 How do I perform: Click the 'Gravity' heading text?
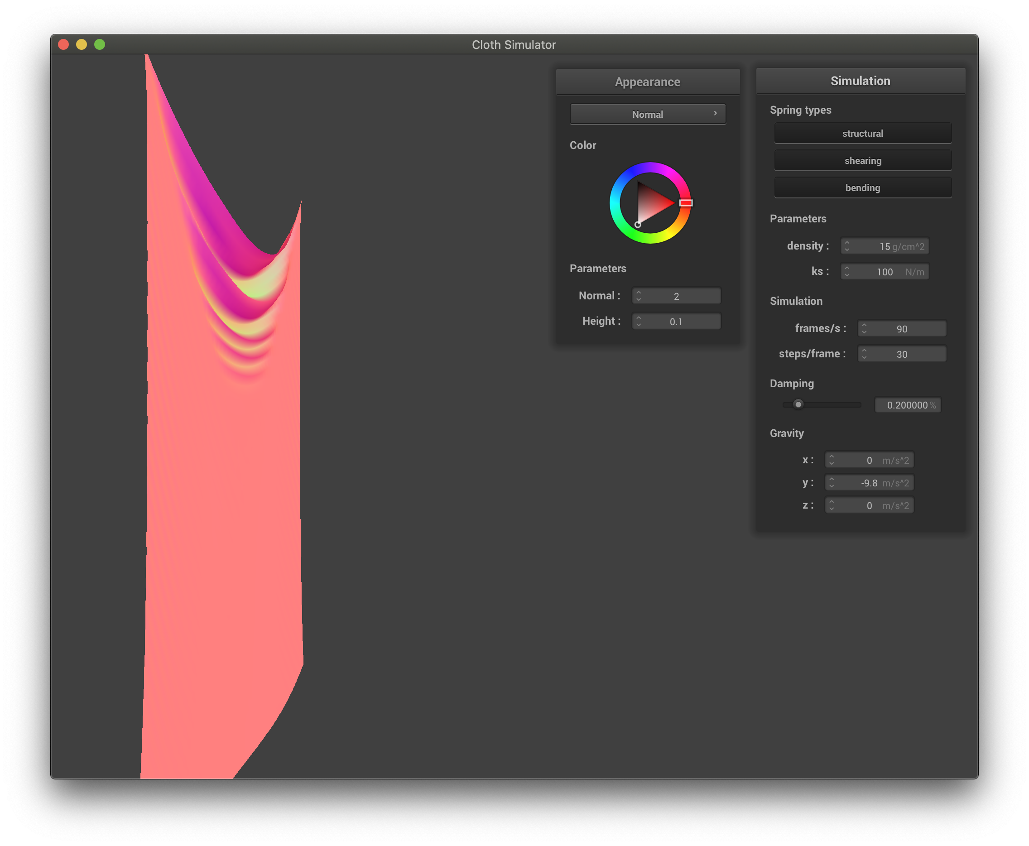pyautogui.click(x=787, y=433)
